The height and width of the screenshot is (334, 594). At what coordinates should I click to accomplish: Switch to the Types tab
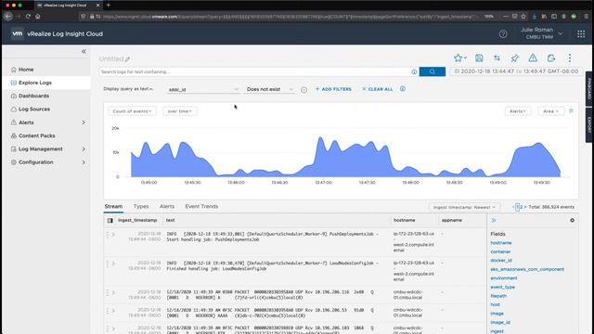point(141,206)
